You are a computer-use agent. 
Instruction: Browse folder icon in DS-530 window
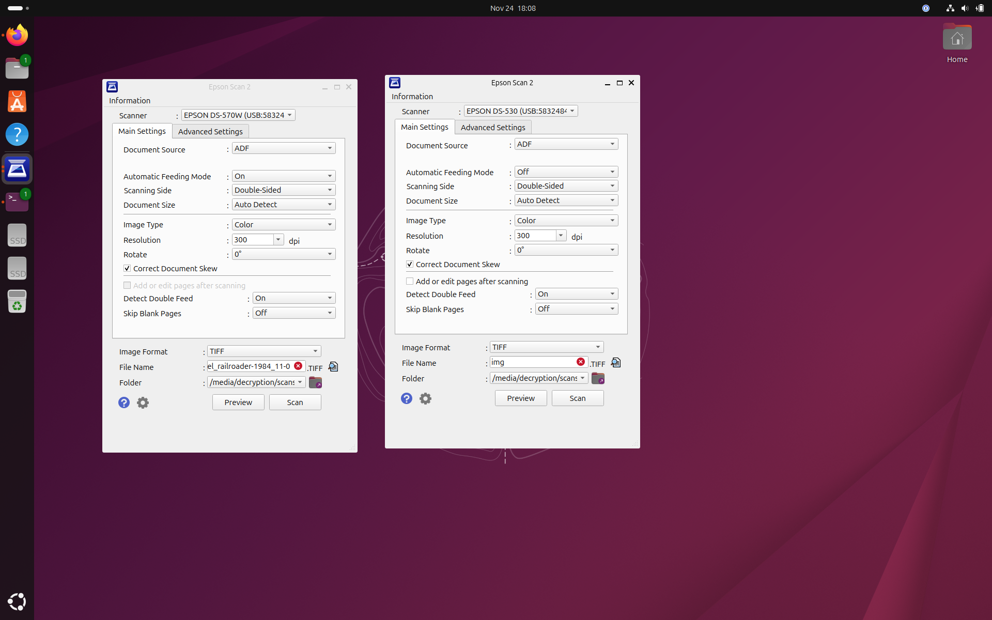coord(598,378)
